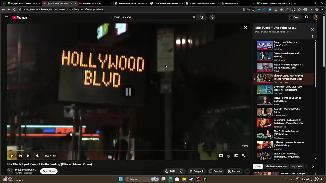Show hidden system tray icons

(286, 179)
